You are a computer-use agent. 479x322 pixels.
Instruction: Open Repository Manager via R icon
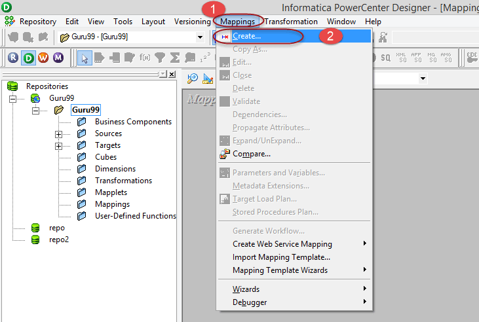(13, 58)
